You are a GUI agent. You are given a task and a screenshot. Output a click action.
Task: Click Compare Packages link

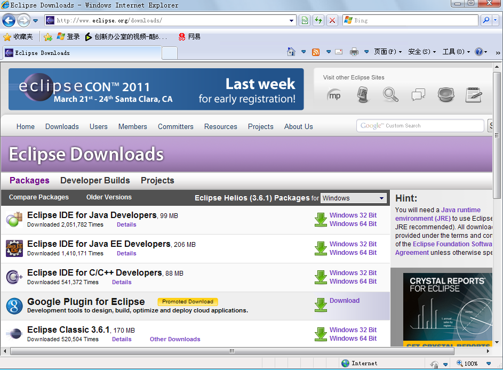coord(39,197)
